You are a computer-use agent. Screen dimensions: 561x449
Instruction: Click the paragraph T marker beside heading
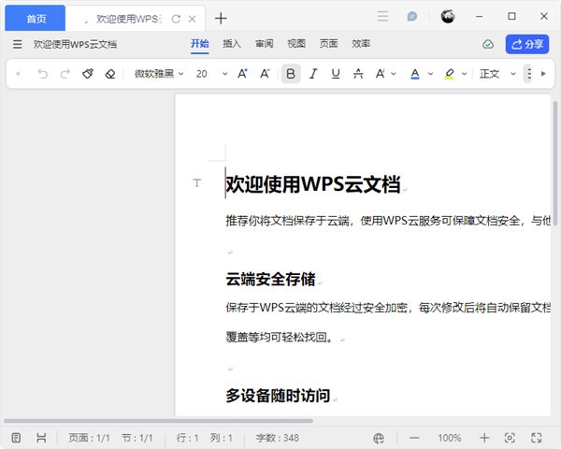click(196, 183)
